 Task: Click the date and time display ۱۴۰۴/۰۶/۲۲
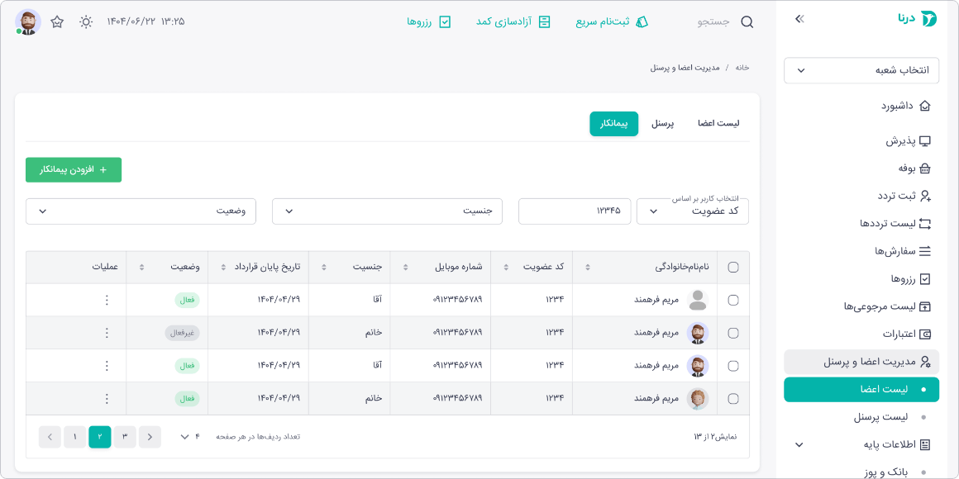click(x=146, y=22)
